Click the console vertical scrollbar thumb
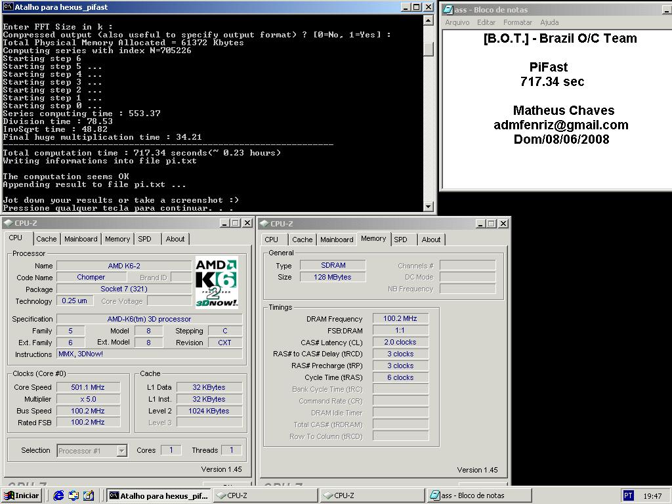 (x=428, y=48)
